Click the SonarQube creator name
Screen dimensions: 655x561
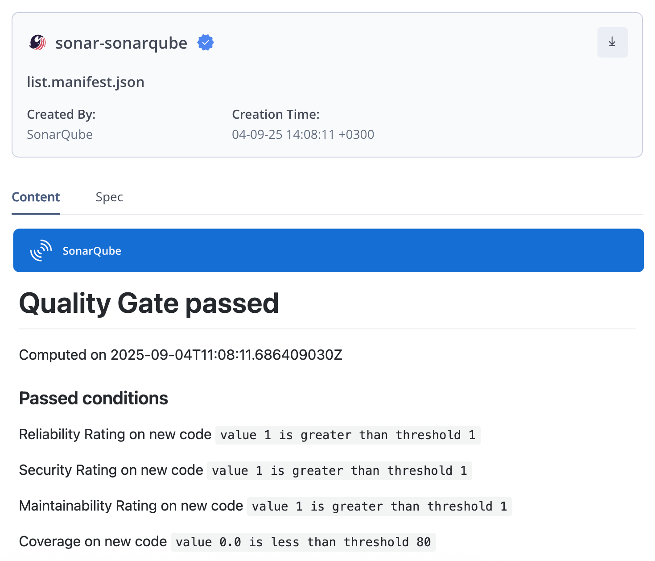point(60,134)
